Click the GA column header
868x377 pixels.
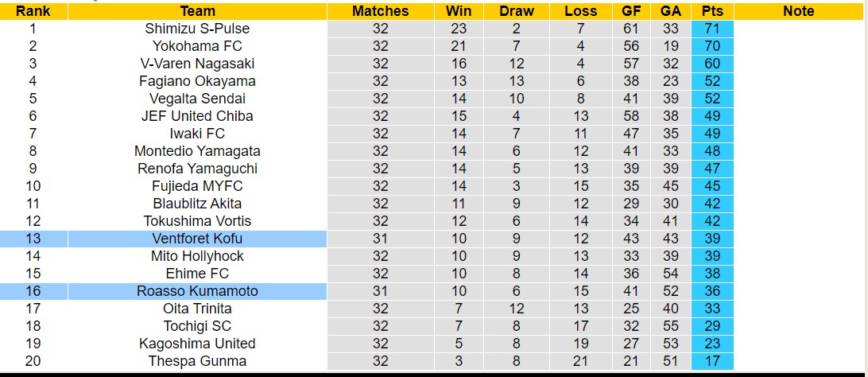[x=670, y=11]
